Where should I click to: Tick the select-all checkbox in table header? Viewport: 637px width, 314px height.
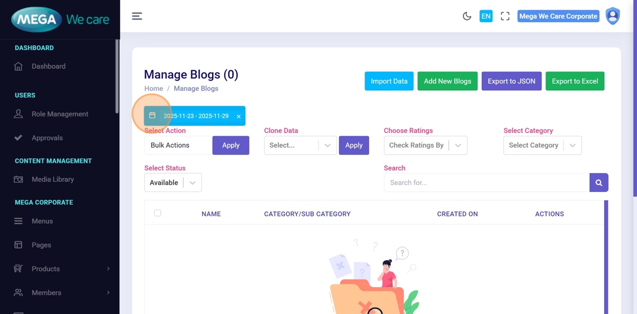click(158, 213)
